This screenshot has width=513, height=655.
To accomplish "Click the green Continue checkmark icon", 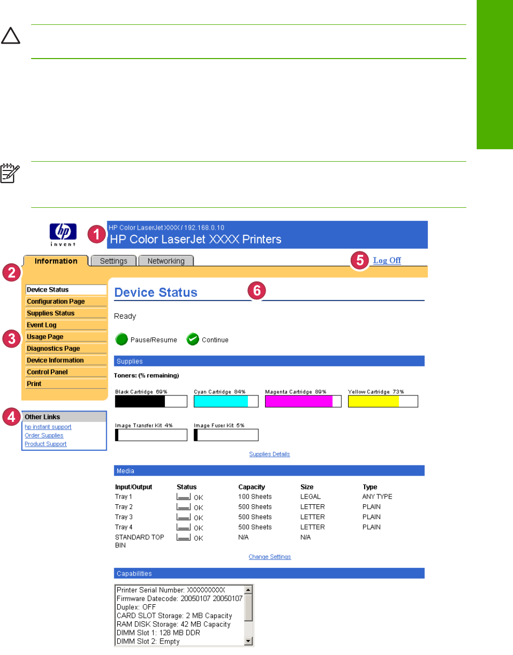I will coord(193,339).
